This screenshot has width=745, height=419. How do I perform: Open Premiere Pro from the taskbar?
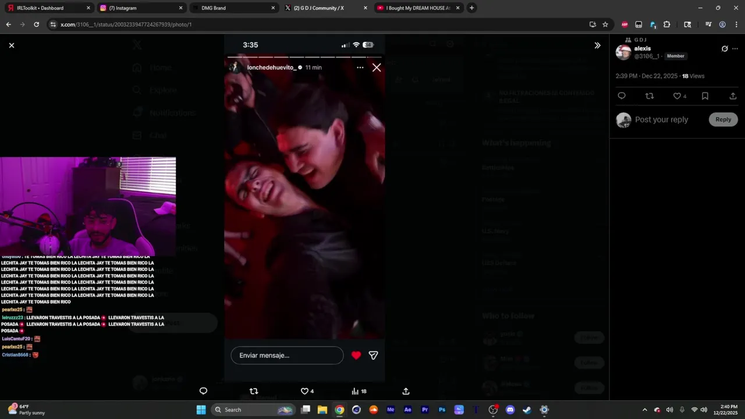(x=425, y=410)
